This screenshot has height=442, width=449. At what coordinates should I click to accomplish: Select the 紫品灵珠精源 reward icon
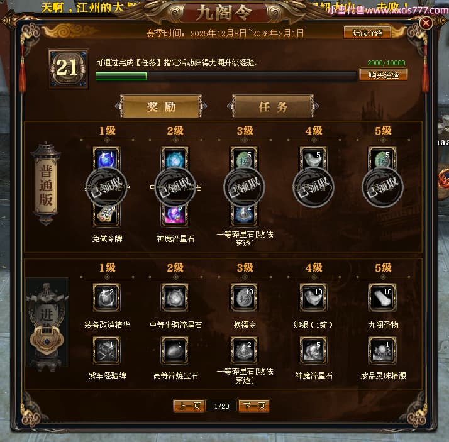382,350
